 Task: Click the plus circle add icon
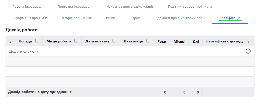248,51
